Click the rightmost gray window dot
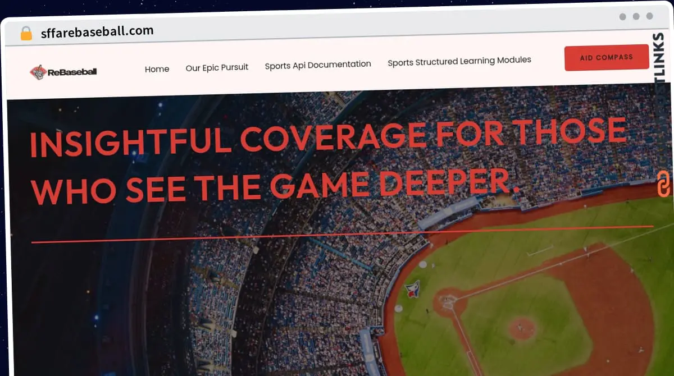 pos(650,16)
